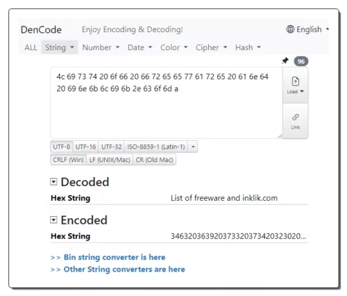This screenshot has width=347, height=296.
Task: Click the Hex String label under Encoded
Action: [x=71, y=236]
